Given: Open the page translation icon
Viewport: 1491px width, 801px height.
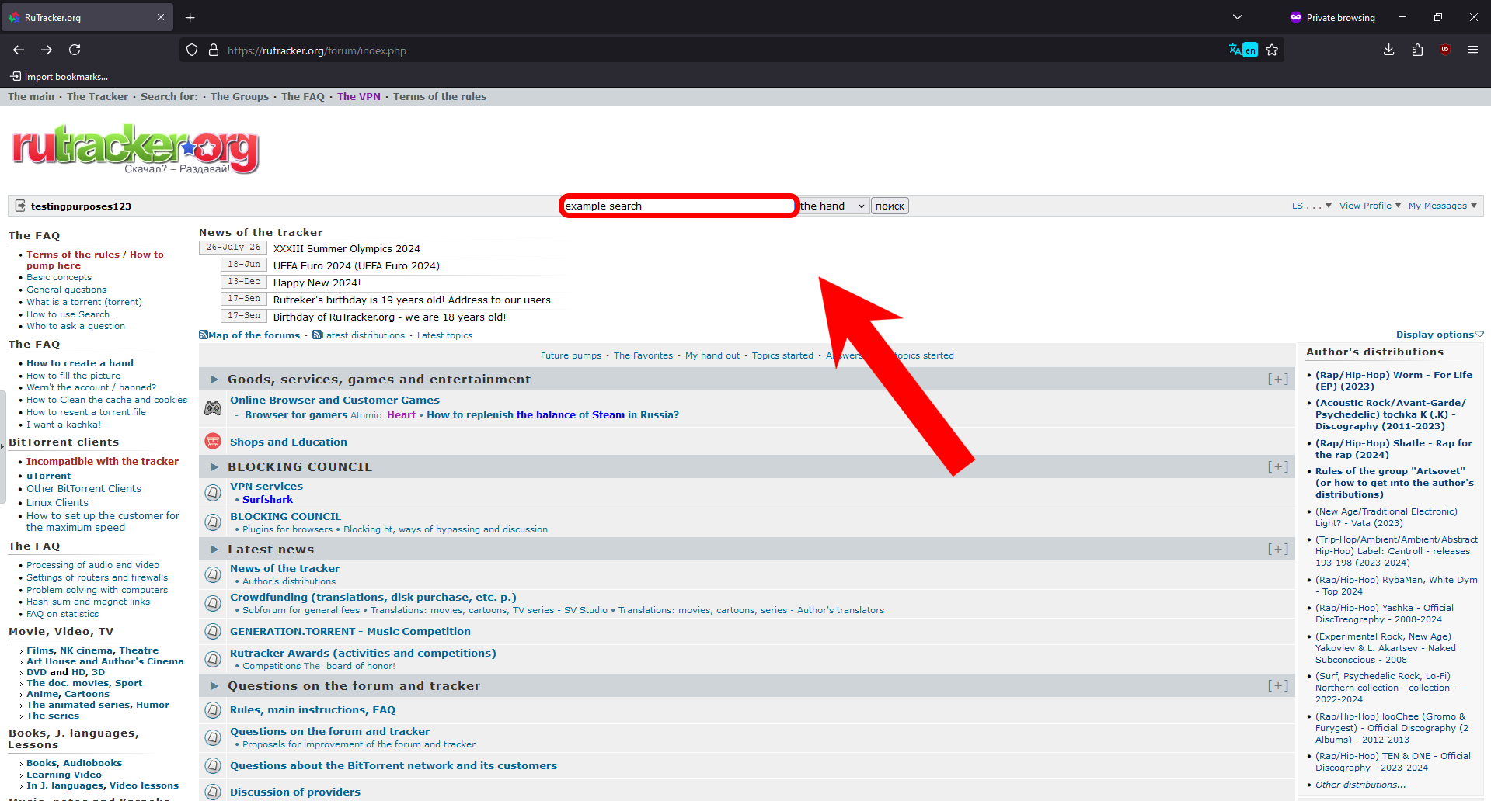Looking at the screenshot, I should tap(1242, 50).
